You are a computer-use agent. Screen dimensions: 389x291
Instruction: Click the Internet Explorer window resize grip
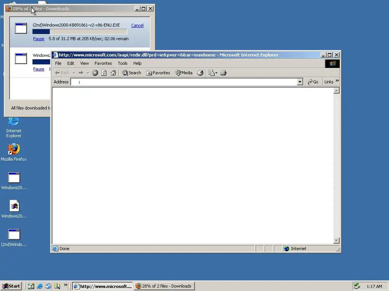pyautogui.click(x=338, y=250)
